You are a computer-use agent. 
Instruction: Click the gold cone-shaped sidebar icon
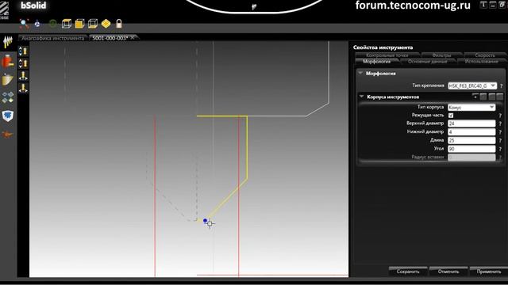(x=8, y=79)
